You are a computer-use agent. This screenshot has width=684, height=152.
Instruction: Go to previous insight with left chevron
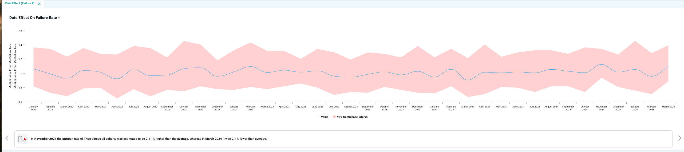coord(7,138)
